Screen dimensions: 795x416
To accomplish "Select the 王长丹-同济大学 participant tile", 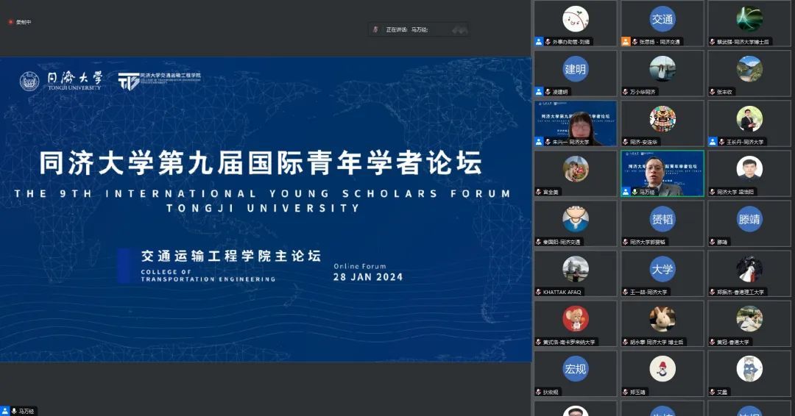I will pos(749,123).
